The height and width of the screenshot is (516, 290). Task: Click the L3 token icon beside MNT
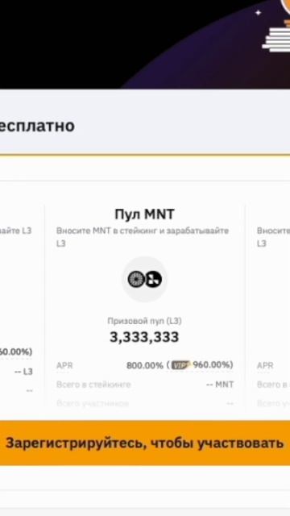(153, 280)
